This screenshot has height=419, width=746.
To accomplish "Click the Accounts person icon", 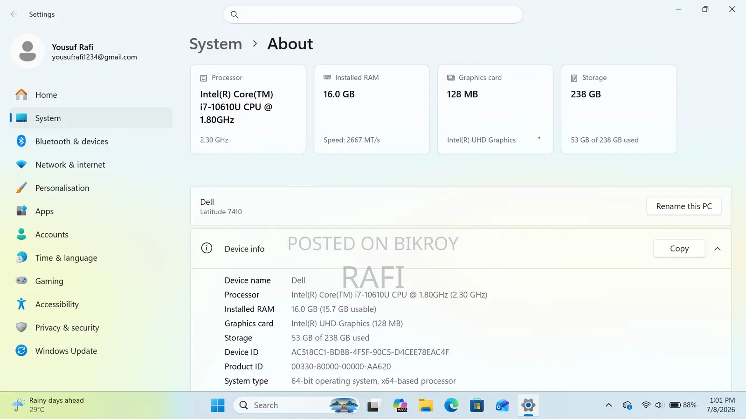I will 21,234.
